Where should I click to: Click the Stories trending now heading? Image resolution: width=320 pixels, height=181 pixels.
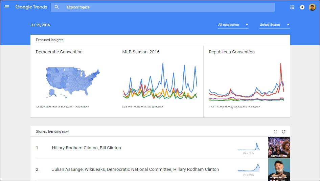pyautogui.click(x=52, y=131)
